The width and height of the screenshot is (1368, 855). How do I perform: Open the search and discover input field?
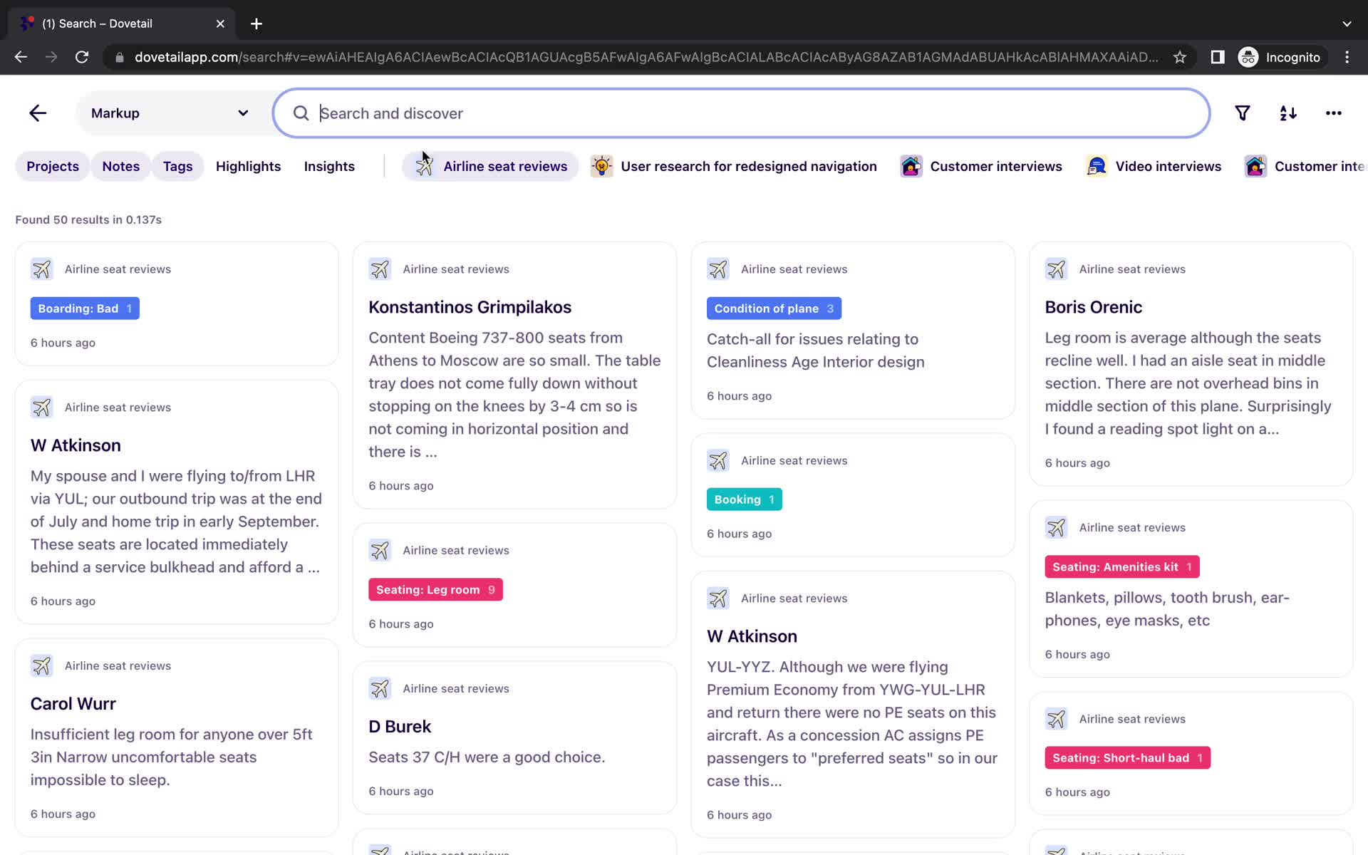(x=740, y=113)
